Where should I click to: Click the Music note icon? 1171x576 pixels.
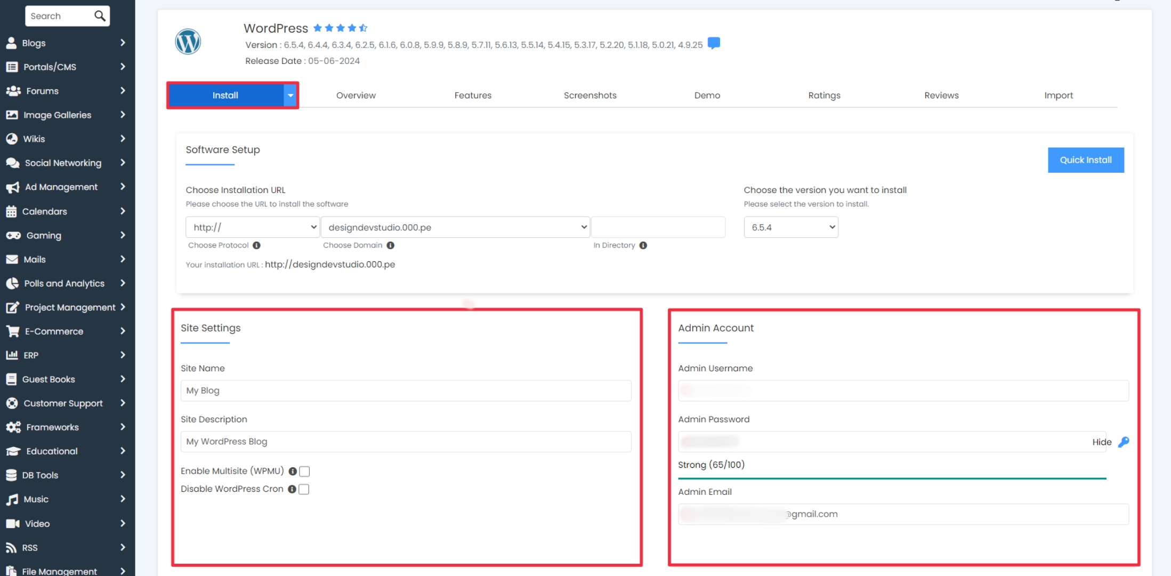point(12,499)
